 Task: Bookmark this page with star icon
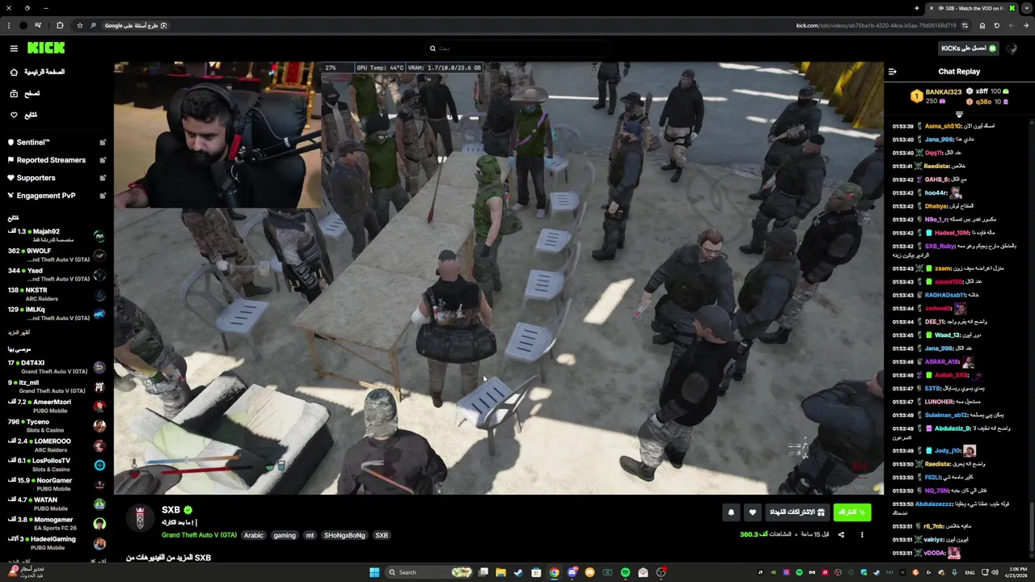tap(79, 26)
